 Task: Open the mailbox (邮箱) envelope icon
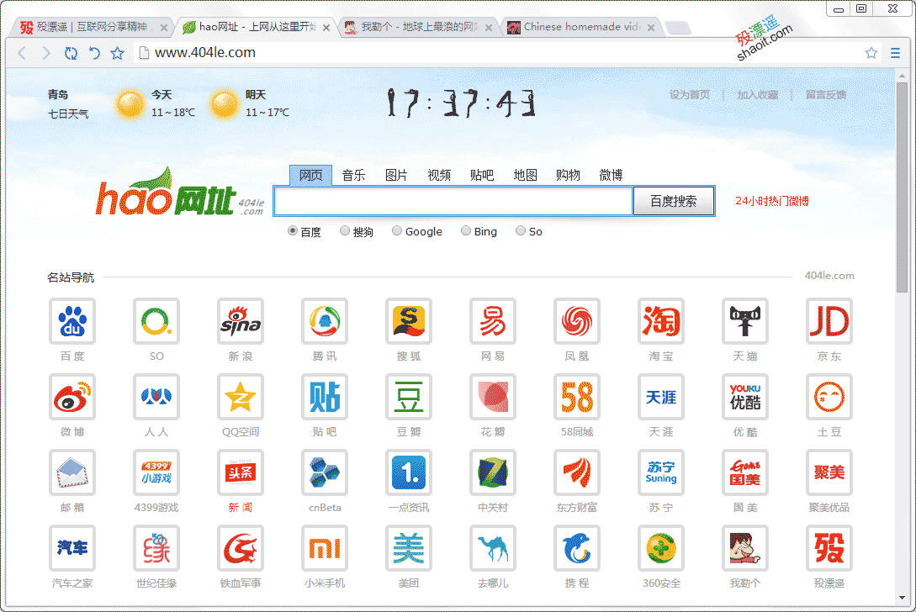click(x=71, y=472)
